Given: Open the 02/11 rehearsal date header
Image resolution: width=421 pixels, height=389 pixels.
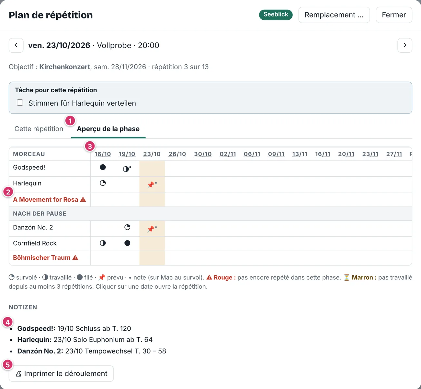Looking at the screenshot, I should (228, 154).
